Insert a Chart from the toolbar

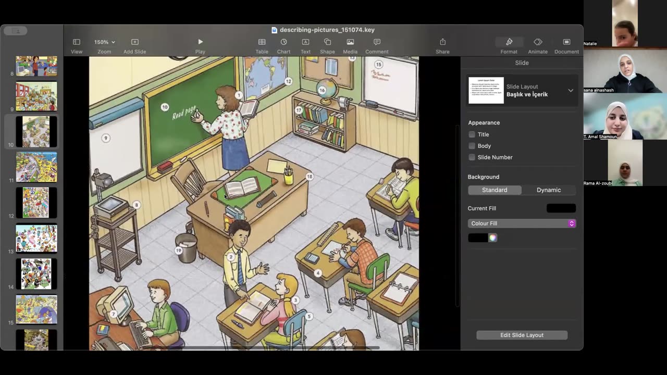coord(283,42)
